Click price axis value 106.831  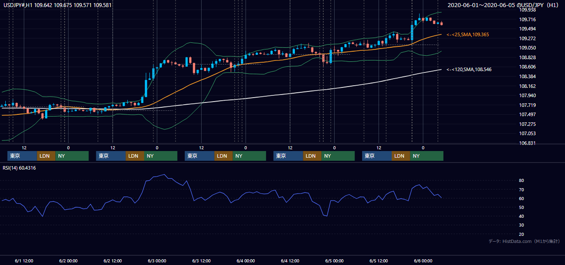click(x=527, y=144)
